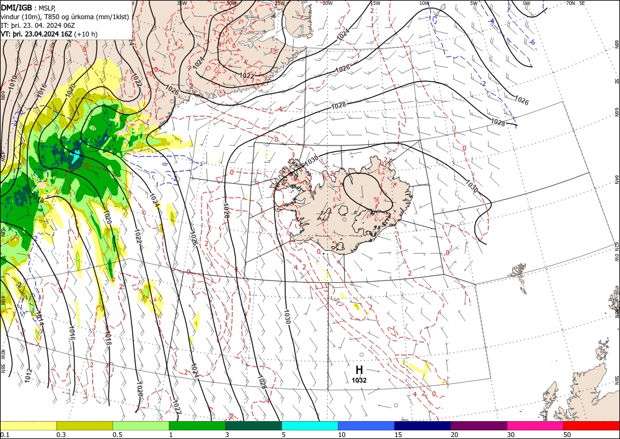Click the "10" legend scale value

[342, 435]
